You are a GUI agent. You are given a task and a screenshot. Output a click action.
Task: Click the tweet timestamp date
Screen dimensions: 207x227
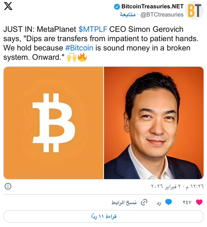pyautogui.click(x=177, y=186)
